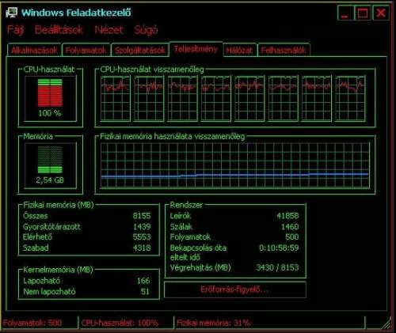Click the first CPU core history graph

(116, 98)
